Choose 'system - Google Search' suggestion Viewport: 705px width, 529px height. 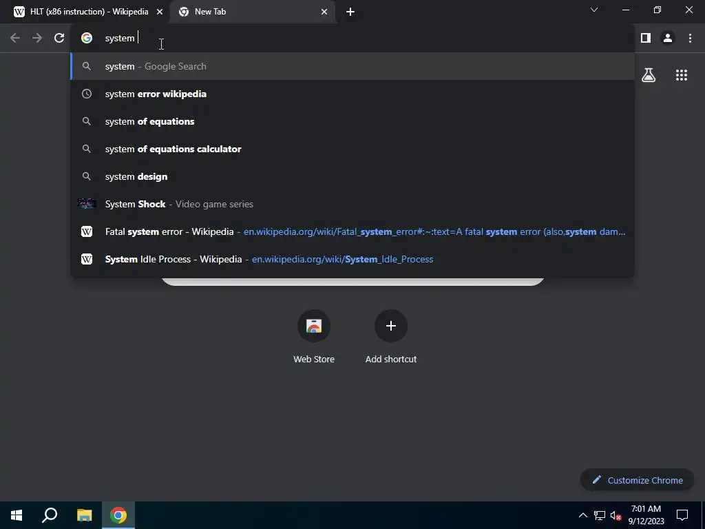click(352, 66)
